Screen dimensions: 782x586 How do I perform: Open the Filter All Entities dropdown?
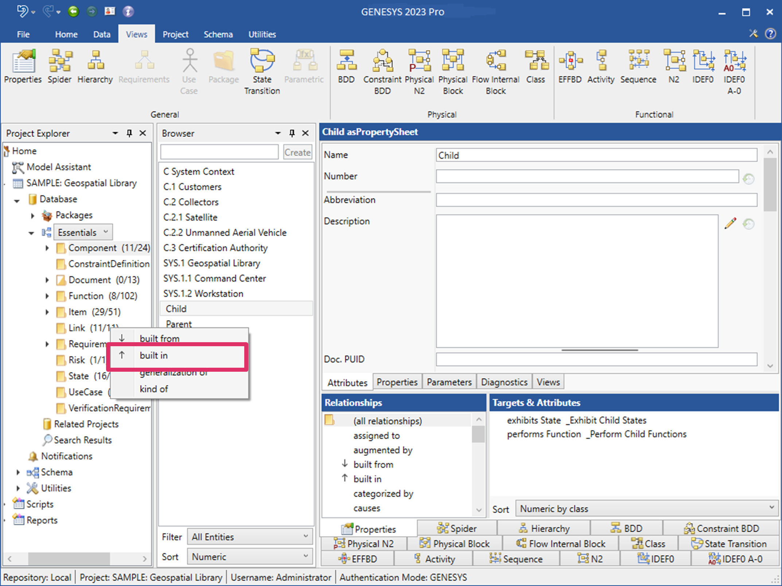coord(250,537)
